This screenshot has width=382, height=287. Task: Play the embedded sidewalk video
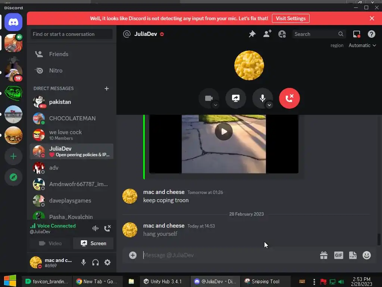[224, 132]
